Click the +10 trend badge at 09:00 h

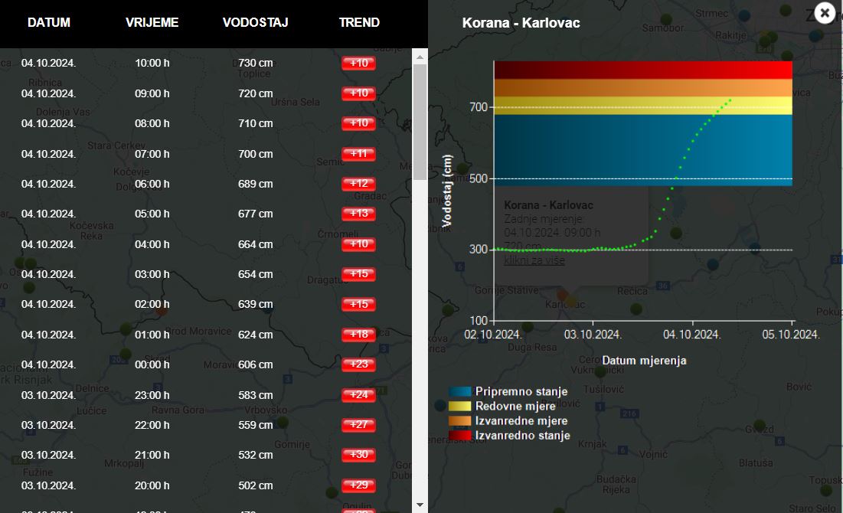tap(358, 93)
